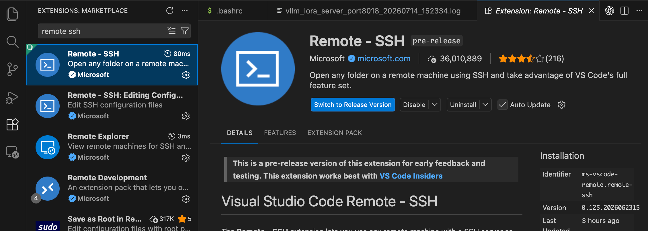Open editor More Actions menu
Viewport: 648px width, 231px height.
[639, 11]
